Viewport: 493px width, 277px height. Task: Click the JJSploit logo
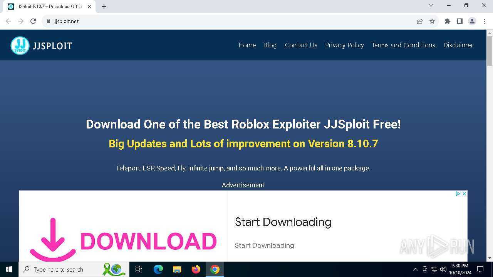pos(41,45)
